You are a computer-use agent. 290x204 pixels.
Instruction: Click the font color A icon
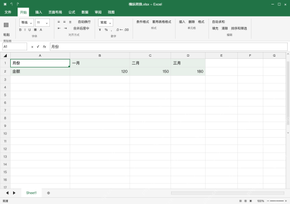(x=41, y=29)
